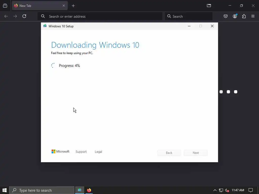Open the network status tray icon
Viewport: 259px width, 194px height.
point(221,190)
